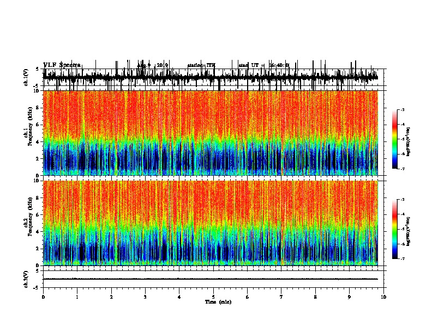This screenshot has width=432, height=333.
Task: Click the "-3" tick on the ch.2 color bar
Action: coord(403,200)
